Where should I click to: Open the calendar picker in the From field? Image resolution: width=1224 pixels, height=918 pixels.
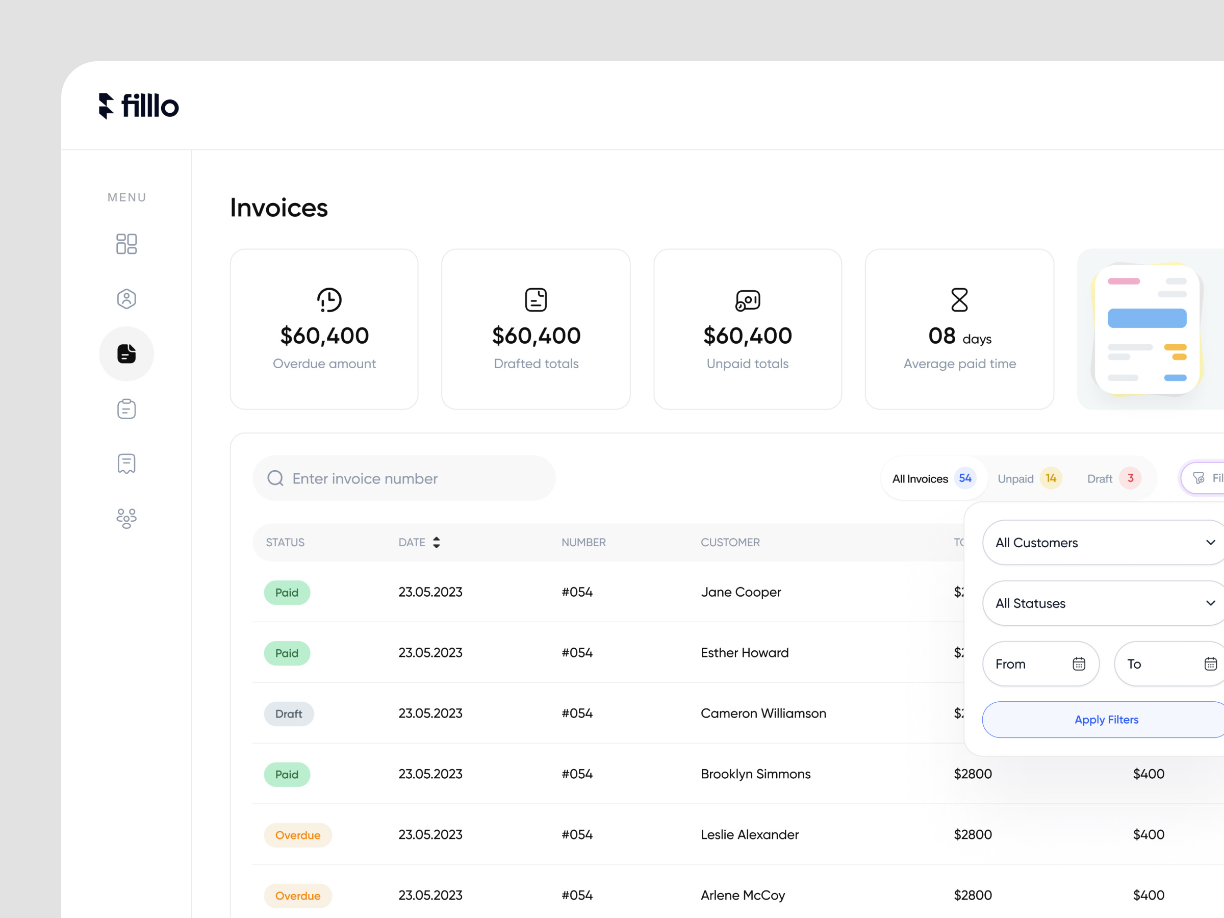pos(1079,664)
